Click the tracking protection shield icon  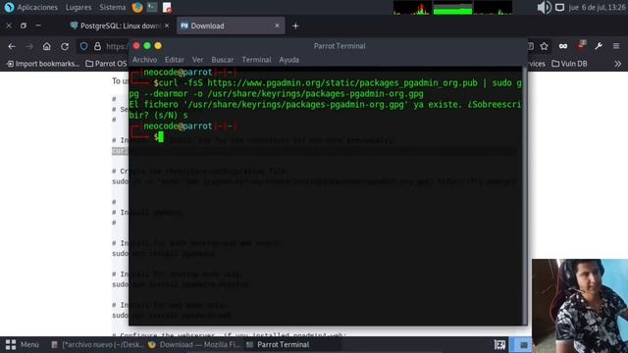point(83,46)
